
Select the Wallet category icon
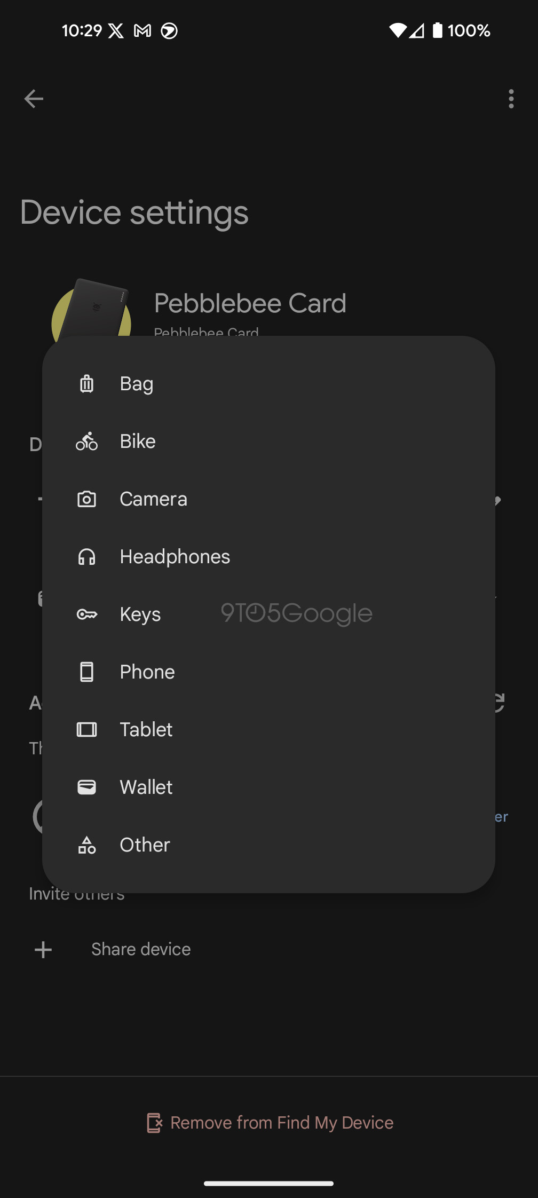tap(86, 787)
